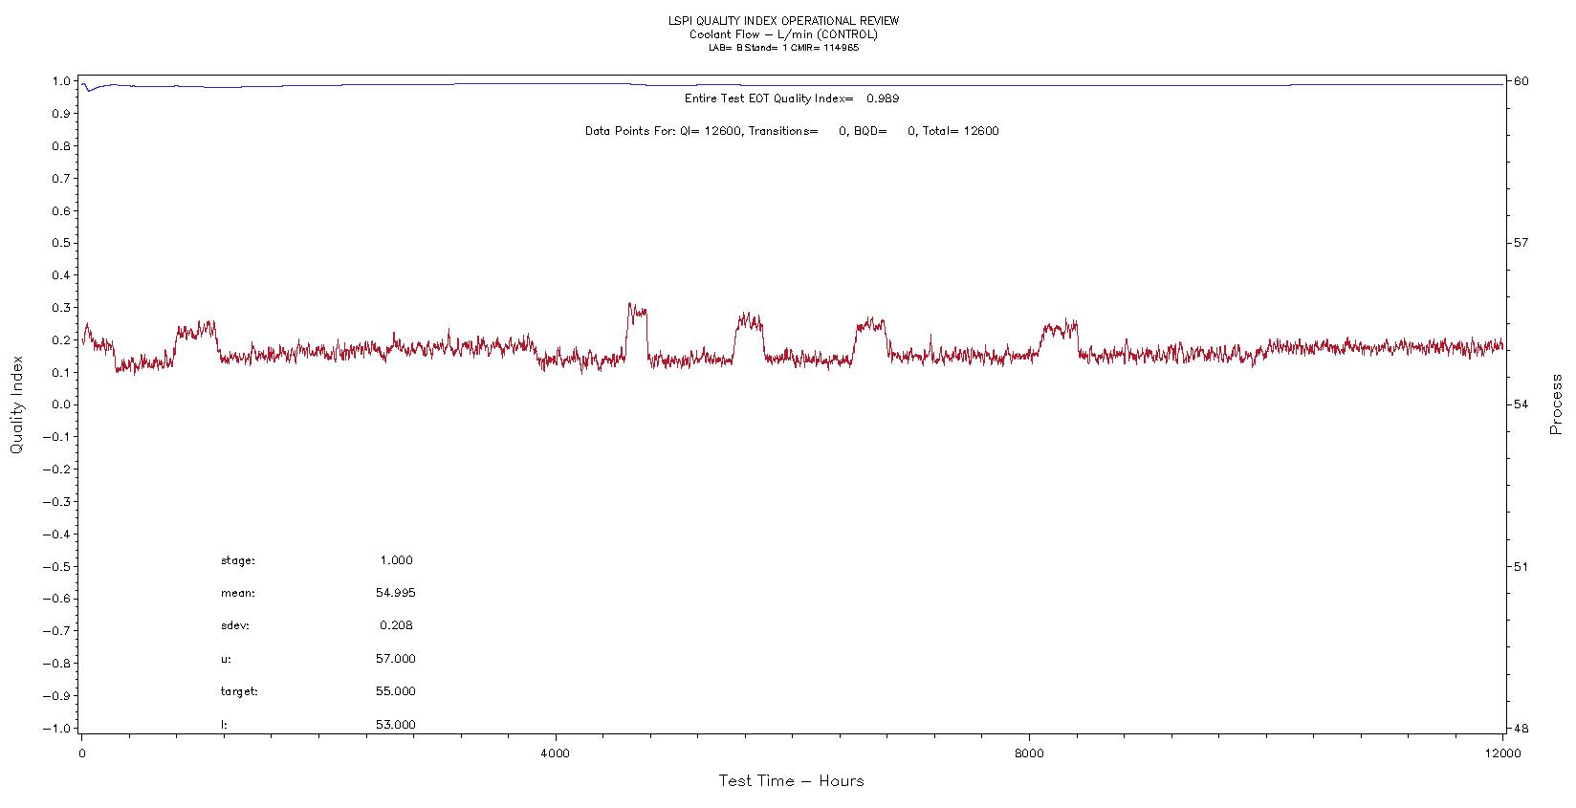Viewport: 1576px width, 808px height.
Task: Click the -1.0 tick on Quality Index axis
Action: point(58,728)
